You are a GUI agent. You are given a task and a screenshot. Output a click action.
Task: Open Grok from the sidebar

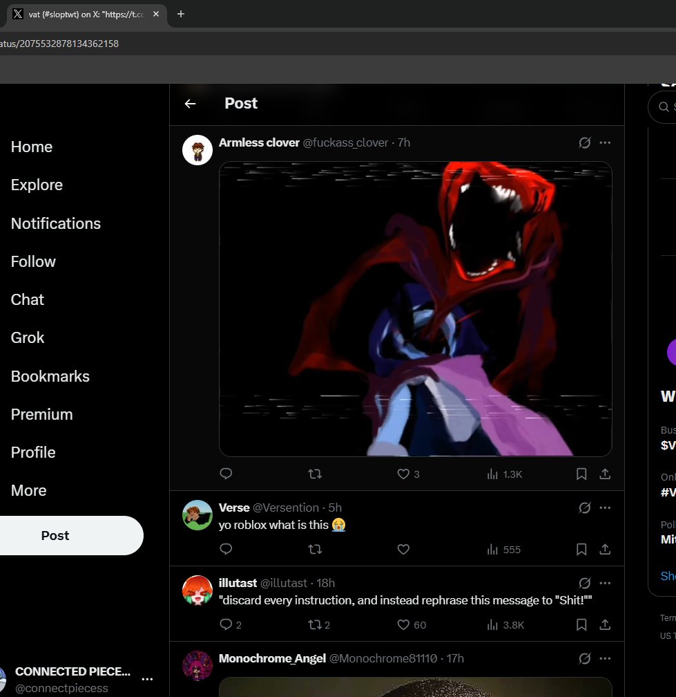click(28, 338)
